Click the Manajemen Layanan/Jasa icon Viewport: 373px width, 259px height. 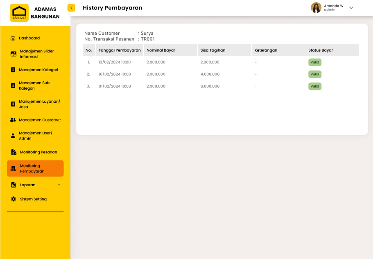pos(13,104)
